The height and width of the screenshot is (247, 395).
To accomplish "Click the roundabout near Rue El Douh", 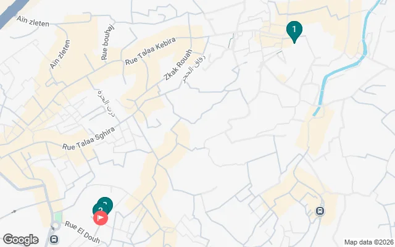I will pos(55,226).
